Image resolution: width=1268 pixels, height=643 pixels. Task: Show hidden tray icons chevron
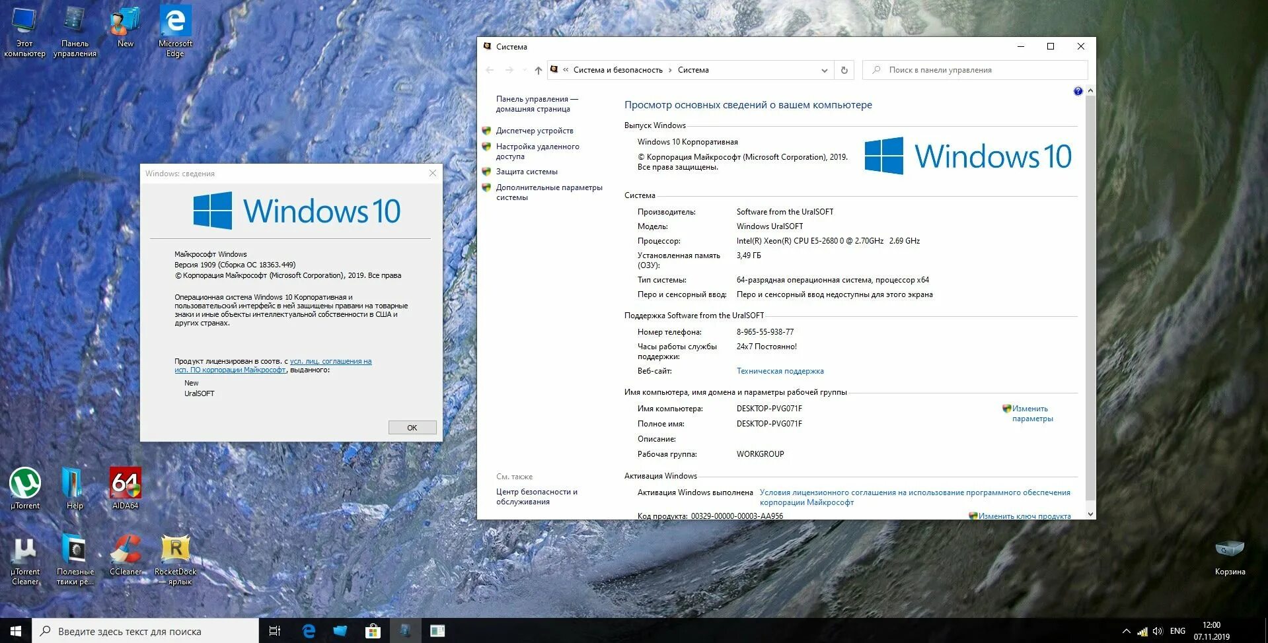[x=1126, y=631]
